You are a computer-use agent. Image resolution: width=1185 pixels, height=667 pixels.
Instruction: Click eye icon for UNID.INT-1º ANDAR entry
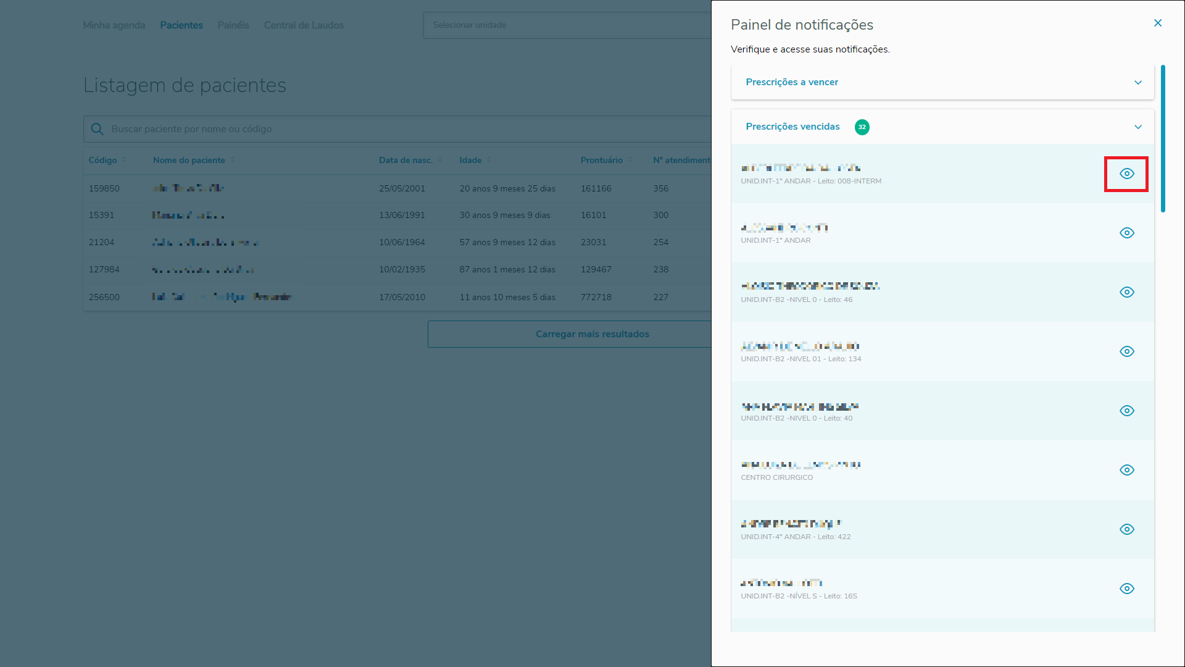1126,233
